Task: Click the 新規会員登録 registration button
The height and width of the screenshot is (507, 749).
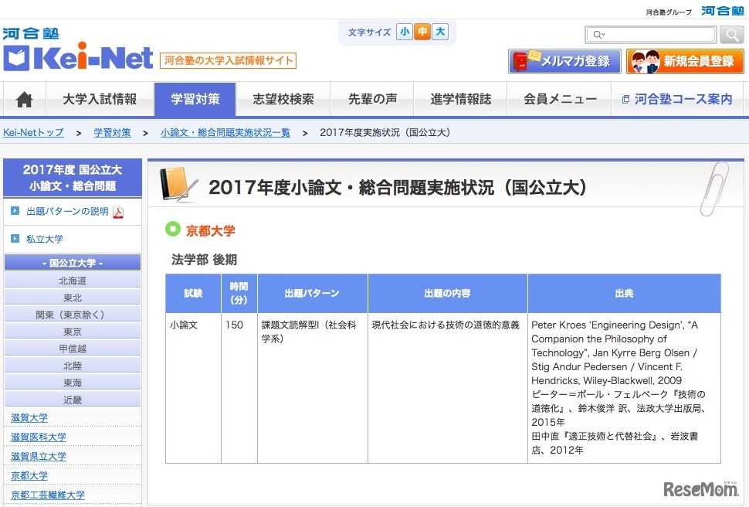Action: tap(684, 60)
